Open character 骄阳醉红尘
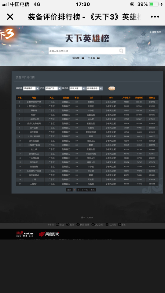The height and width of the screenshot is (293, 165). click(34, 154)
